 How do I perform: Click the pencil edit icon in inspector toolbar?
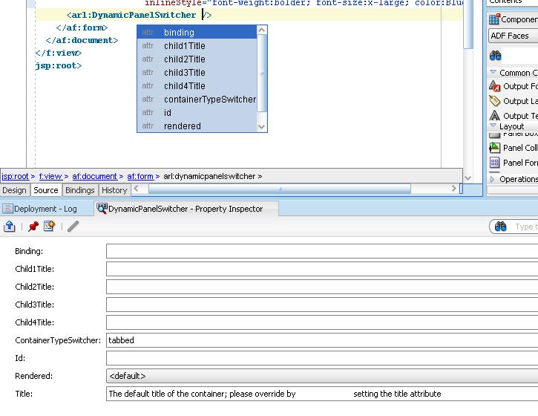point(73,227)
